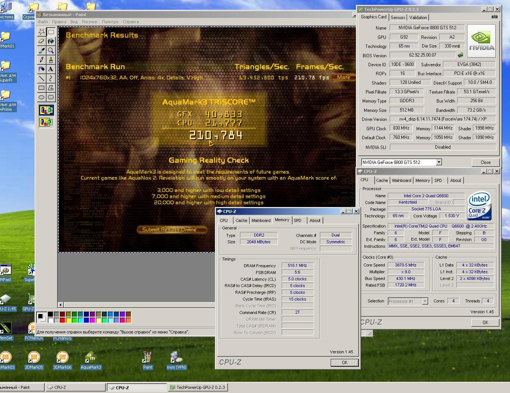510x393 pixels.
Task: Click the Paint horizontal scrollbar left arrow
Action: coord(61,305)
